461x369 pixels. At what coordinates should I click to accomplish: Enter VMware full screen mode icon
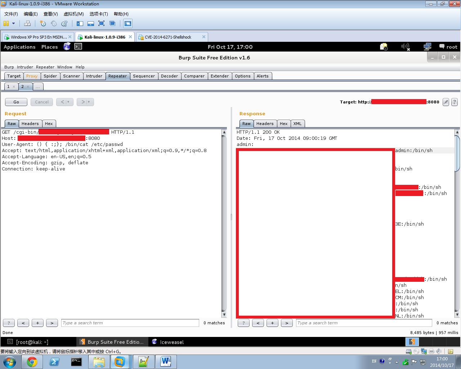102,23
